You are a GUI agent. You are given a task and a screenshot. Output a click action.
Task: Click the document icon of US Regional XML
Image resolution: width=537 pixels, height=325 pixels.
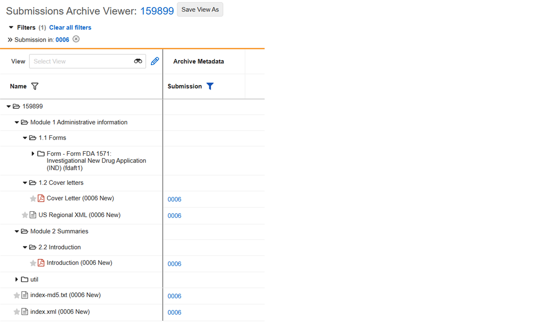tap(33, 215)
